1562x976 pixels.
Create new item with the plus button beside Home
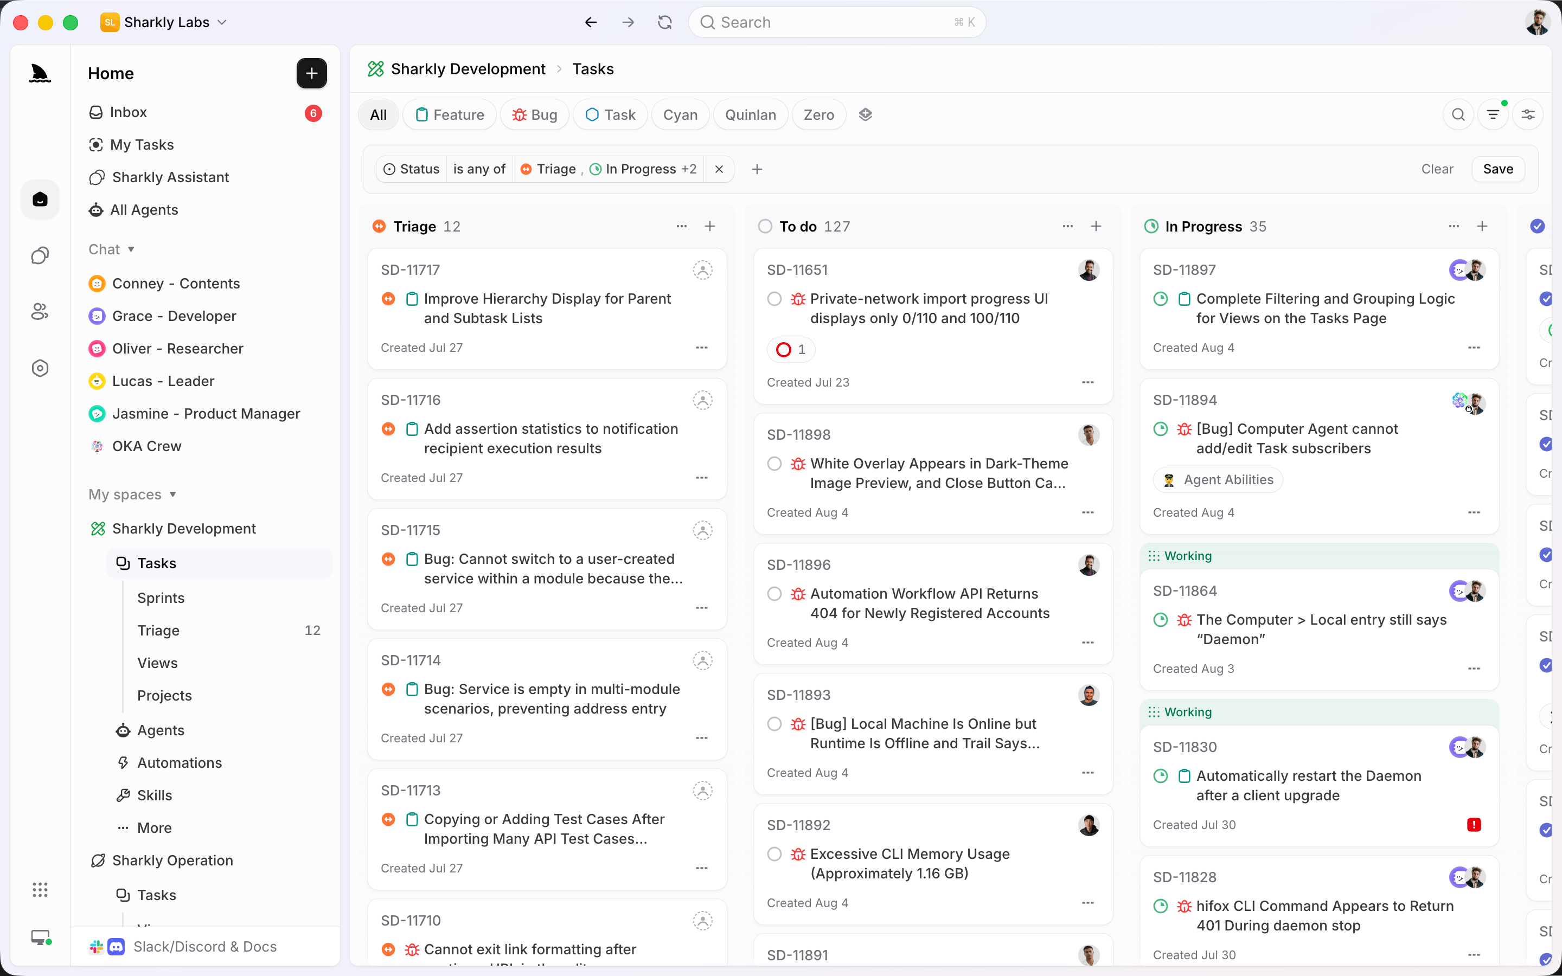click(x=312, y=74)
